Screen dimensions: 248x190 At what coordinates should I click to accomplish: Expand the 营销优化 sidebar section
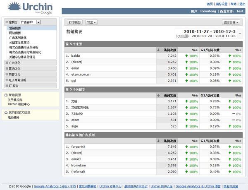click(7, 69)
